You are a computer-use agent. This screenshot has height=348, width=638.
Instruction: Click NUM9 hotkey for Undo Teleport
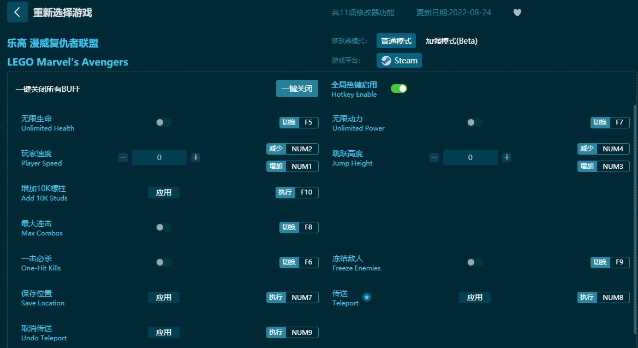pyautogui.click(x=292, y=333)
